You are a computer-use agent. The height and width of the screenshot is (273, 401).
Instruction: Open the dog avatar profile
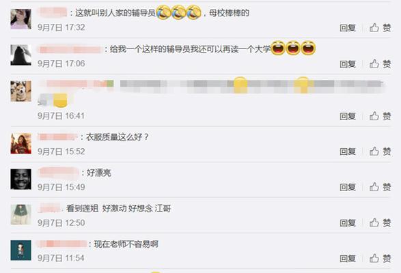[x=21, y=91]
